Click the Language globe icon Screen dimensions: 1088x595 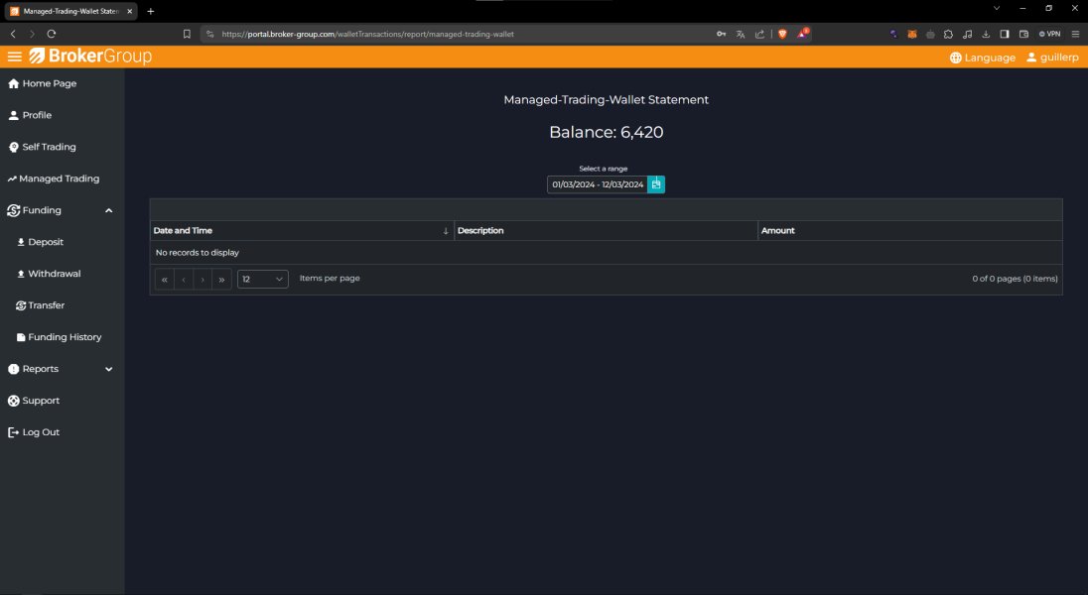[955, 58]
